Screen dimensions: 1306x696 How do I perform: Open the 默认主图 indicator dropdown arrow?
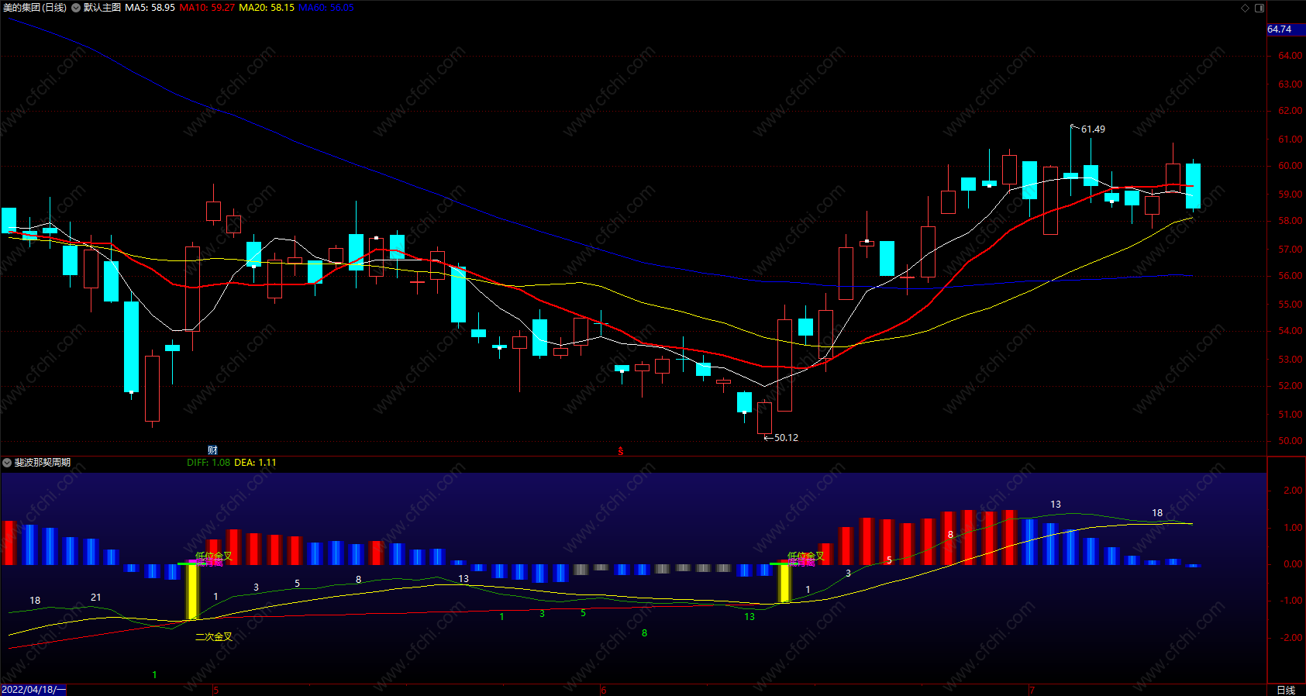point(76,8)
